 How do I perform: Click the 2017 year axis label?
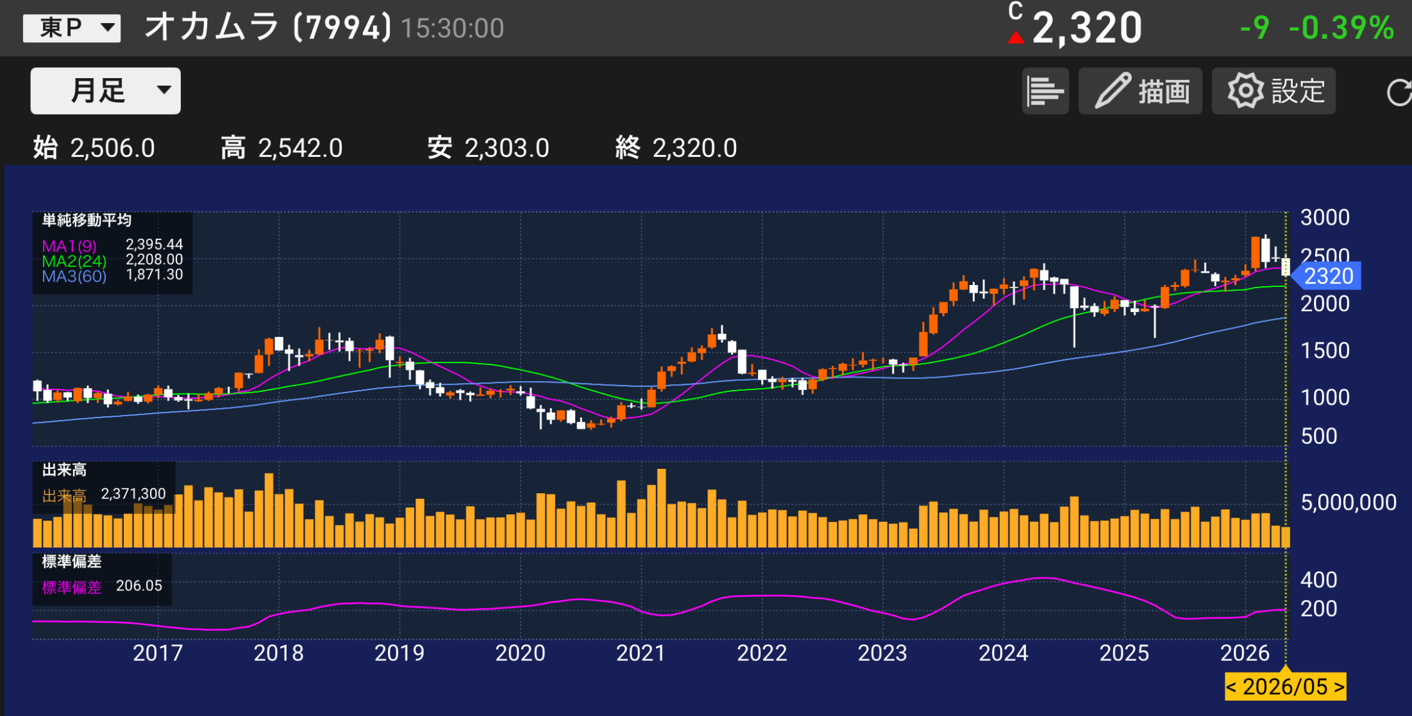click(x=158, y=653)
